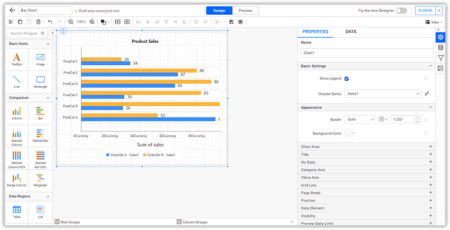
Task: Click the Cut scissors icon
Action: click(11, 22)
